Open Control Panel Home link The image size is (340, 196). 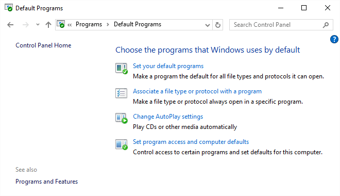click(x=43, y=45)
